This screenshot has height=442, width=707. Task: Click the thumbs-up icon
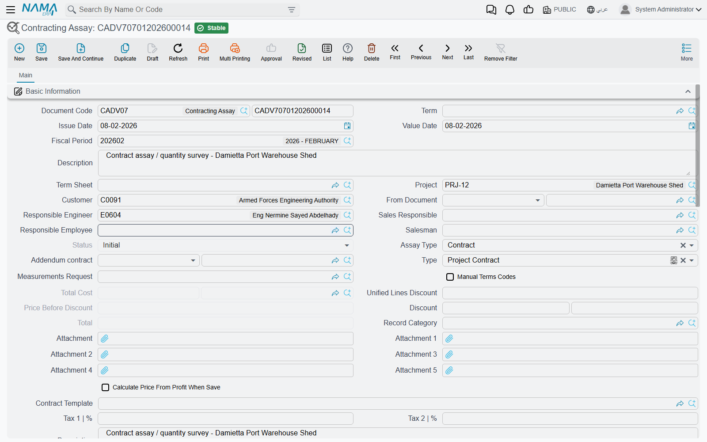pyautogui.click(x=528, y=10)
